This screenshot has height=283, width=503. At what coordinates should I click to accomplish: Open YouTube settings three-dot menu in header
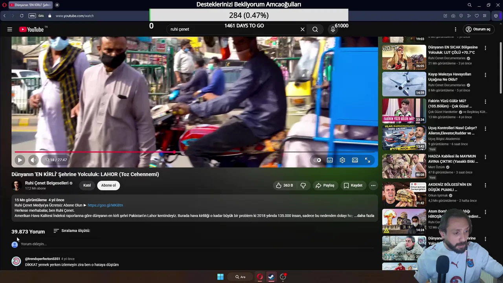455,29
